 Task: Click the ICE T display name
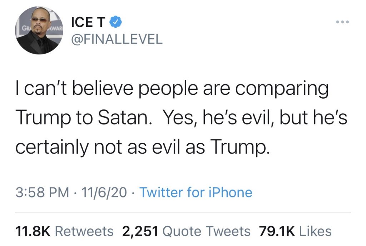[88, 22]
